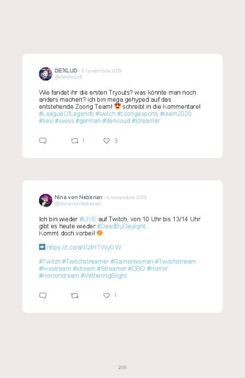Image resolution: width=245 pixels, height=378 pixels.
Task: Click the Nina von Nebenan display name
Action: tap(78, 197)
